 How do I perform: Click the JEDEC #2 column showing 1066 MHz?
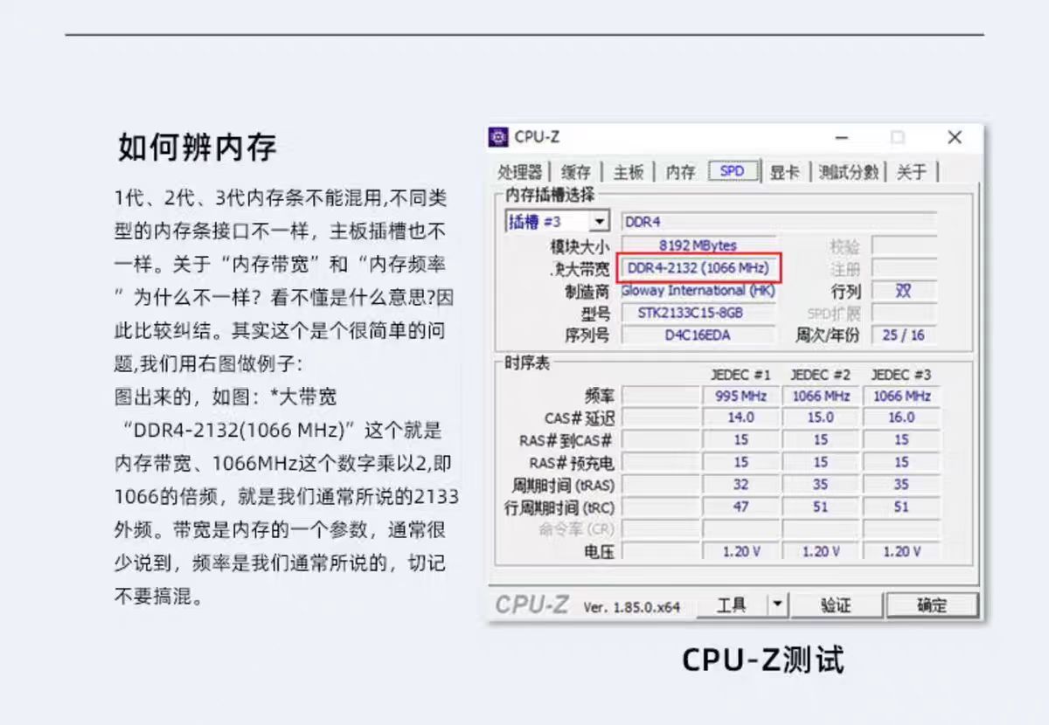click(x=820, y=396)
